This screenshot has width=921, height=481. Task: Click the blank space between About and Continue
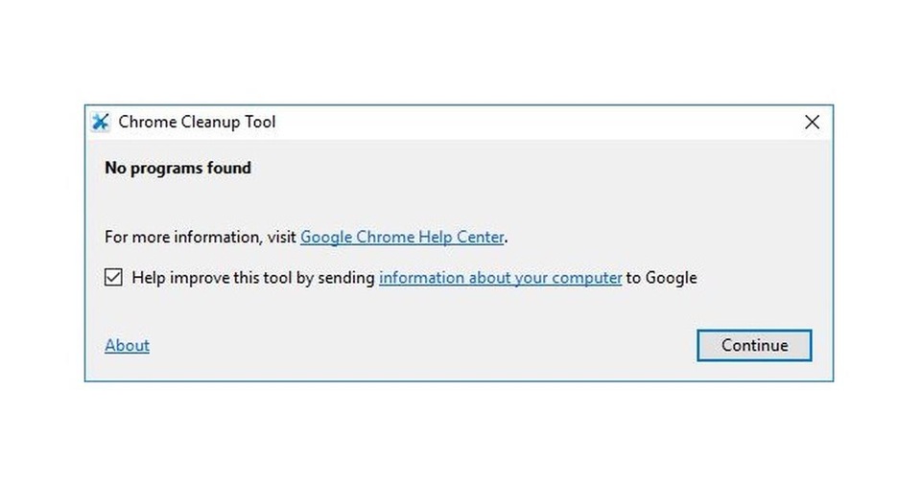(x=423, y=345)
